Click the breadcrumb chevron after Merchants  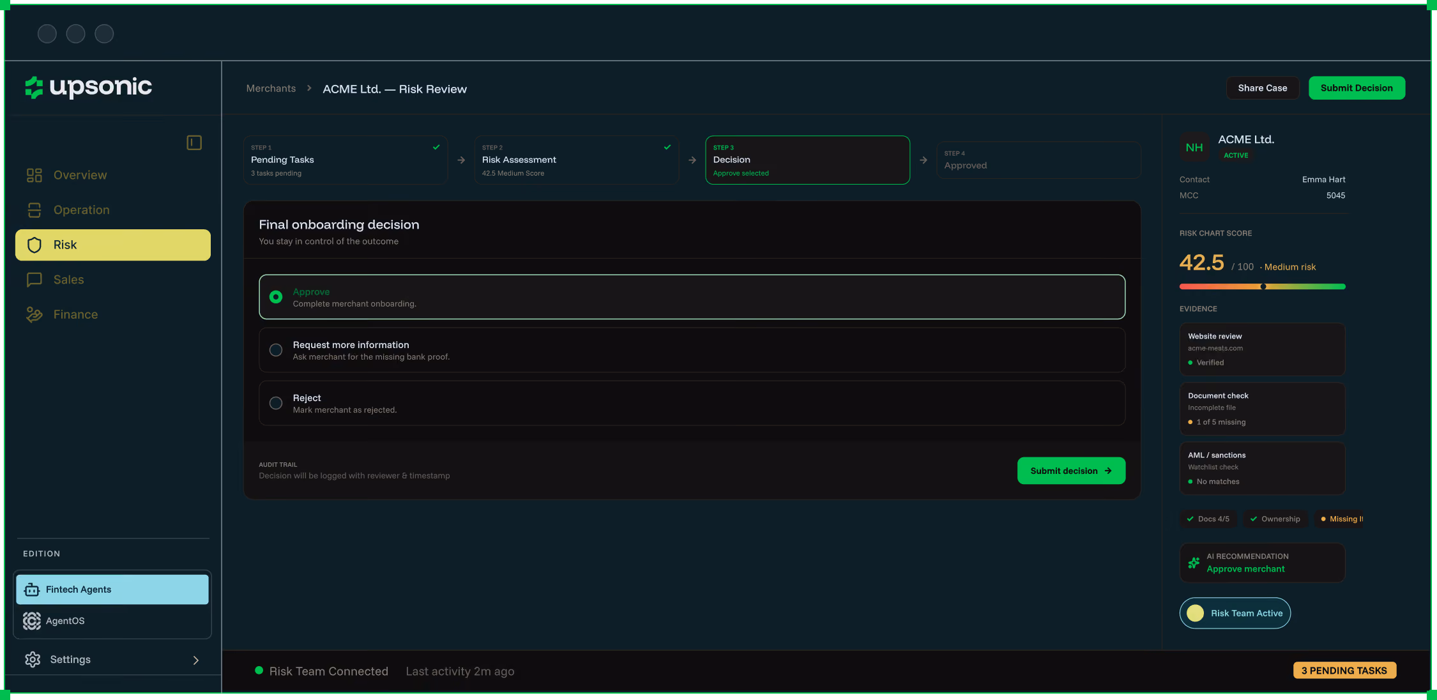tap(309, 88)
